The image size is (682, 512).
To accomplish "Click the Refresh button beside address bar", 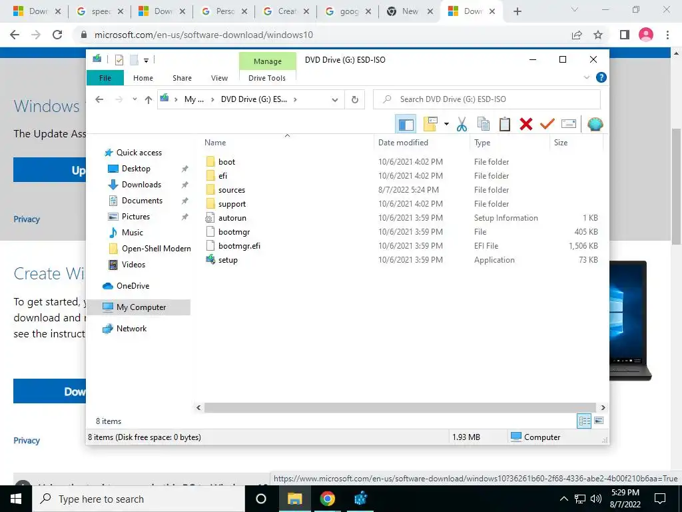I will pos(355,100).
